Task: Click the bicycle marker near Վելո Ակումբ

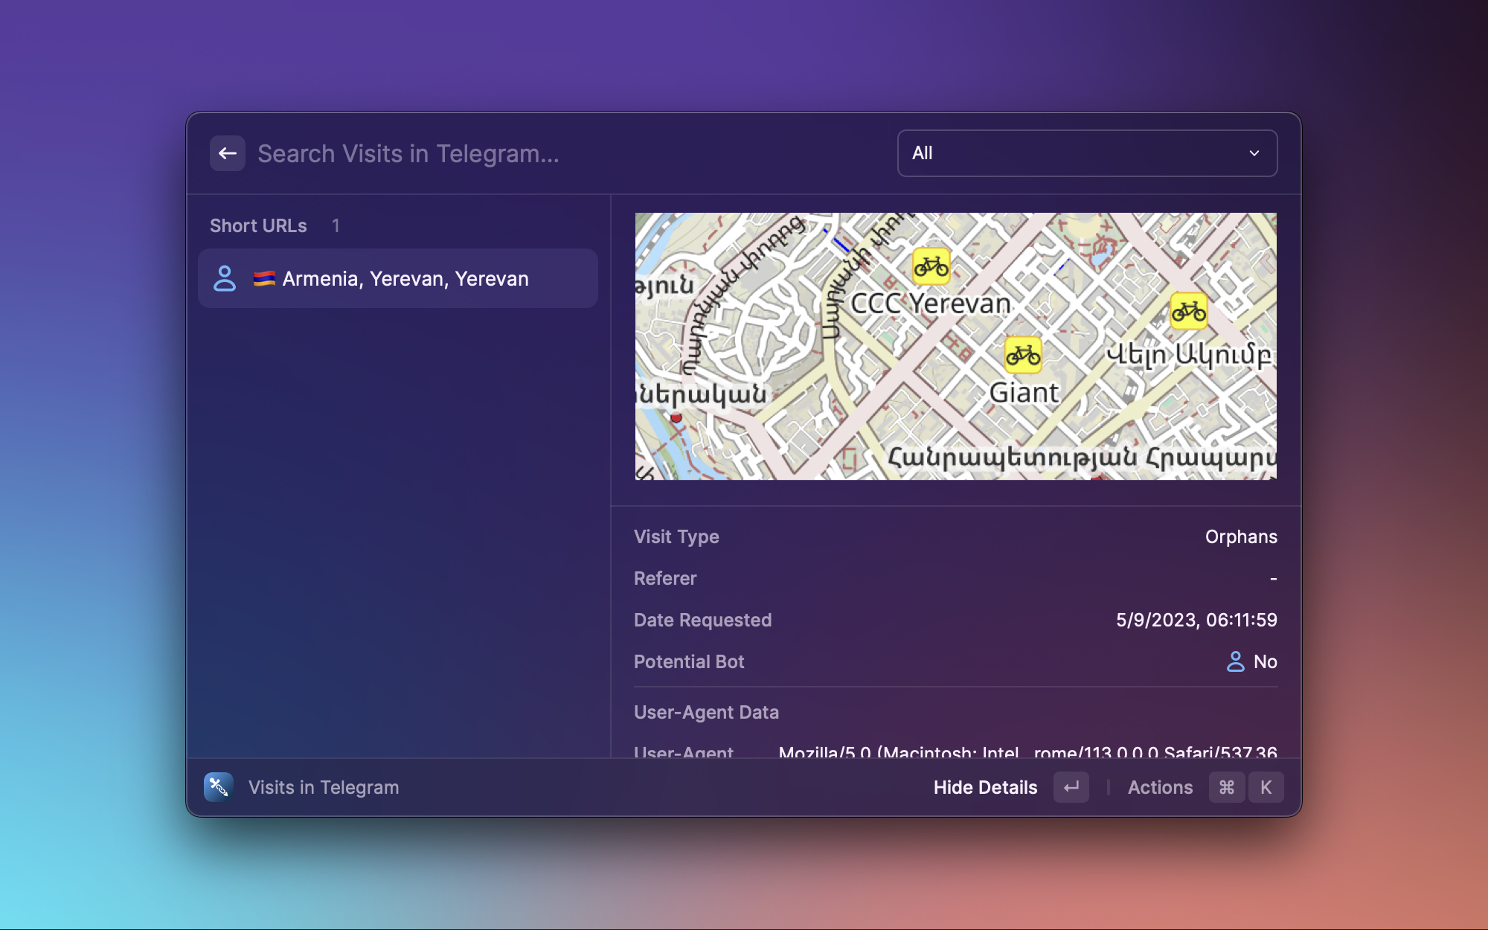Action: 1188,312
